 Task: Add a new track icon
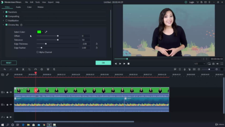(2, 74)
